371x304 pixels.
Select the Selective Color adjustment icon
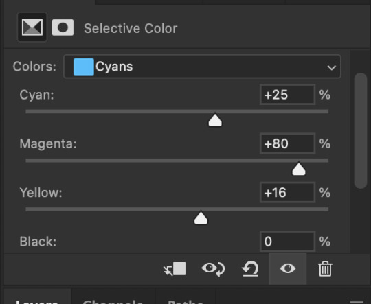tap(32, 27)
